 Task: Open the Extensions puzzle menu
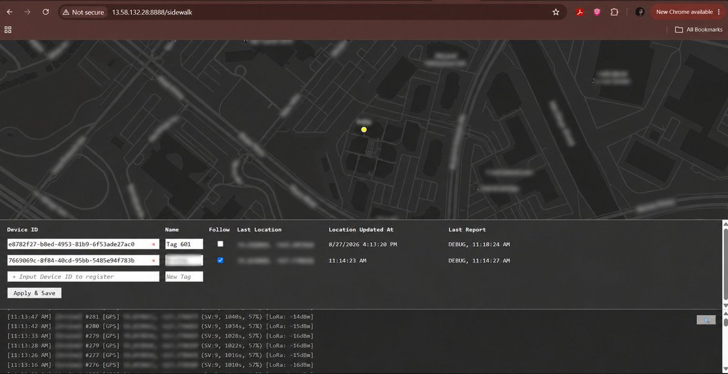click(x=614, y=12)
